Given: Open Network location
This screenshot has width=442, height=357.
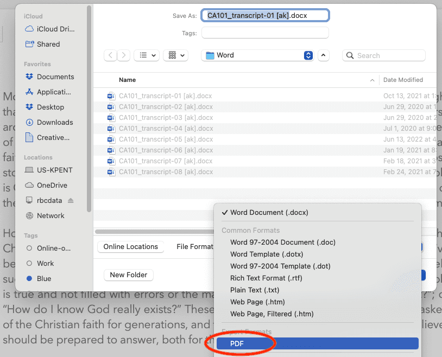Looking at the screenshot, I should tap(45, 215).
